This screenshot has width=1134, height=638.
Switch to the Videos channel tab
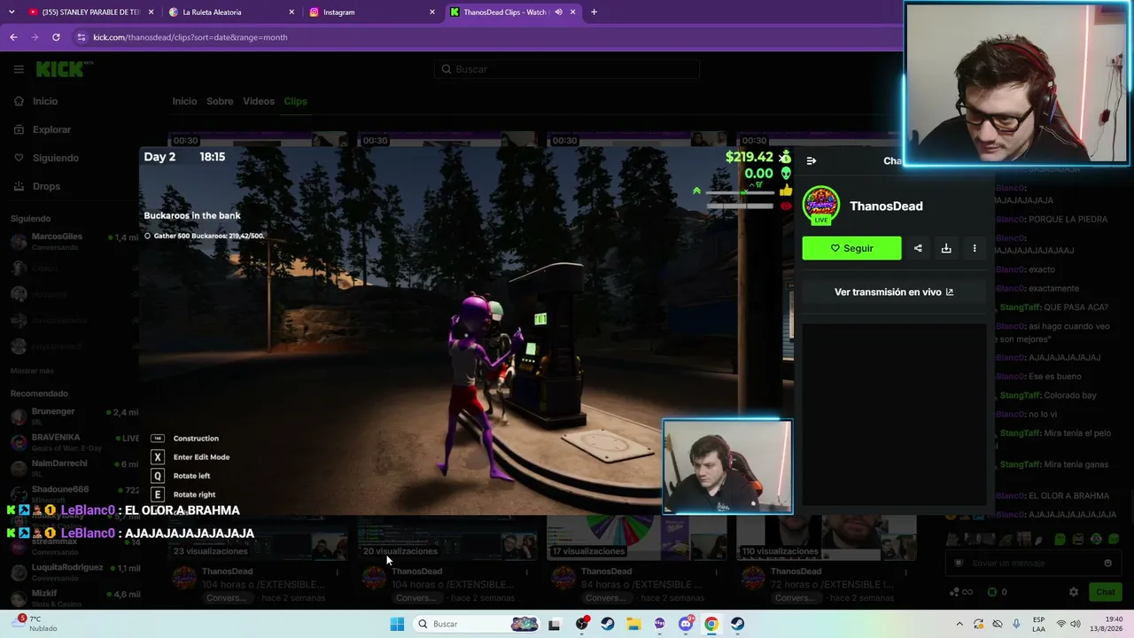259,101
